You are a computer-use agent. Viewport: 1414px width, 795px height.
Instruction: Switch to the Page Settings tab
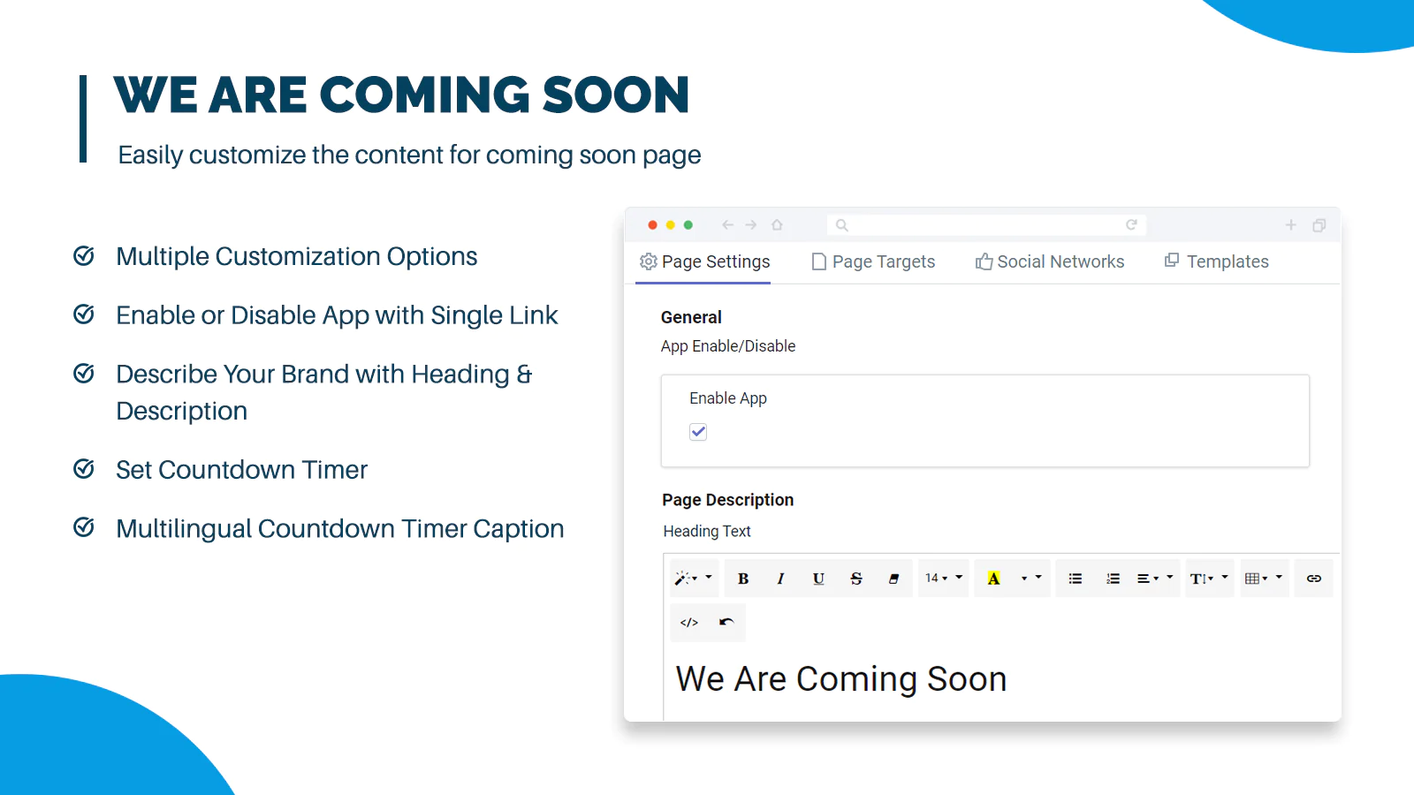(704, 261)
